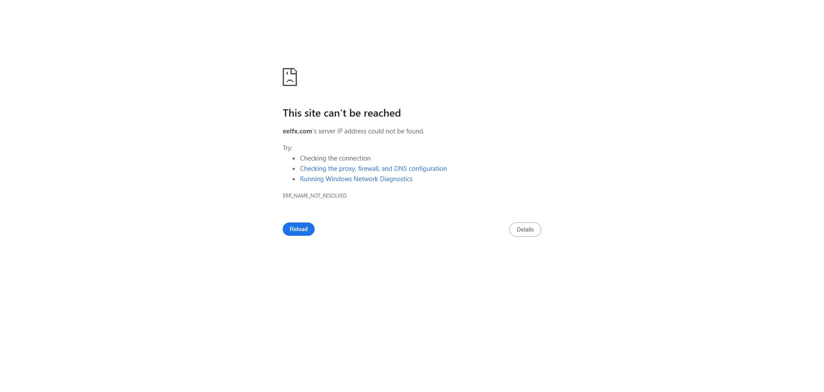Open proxy, firewall, and DNS configuration link

click(373, 169)
